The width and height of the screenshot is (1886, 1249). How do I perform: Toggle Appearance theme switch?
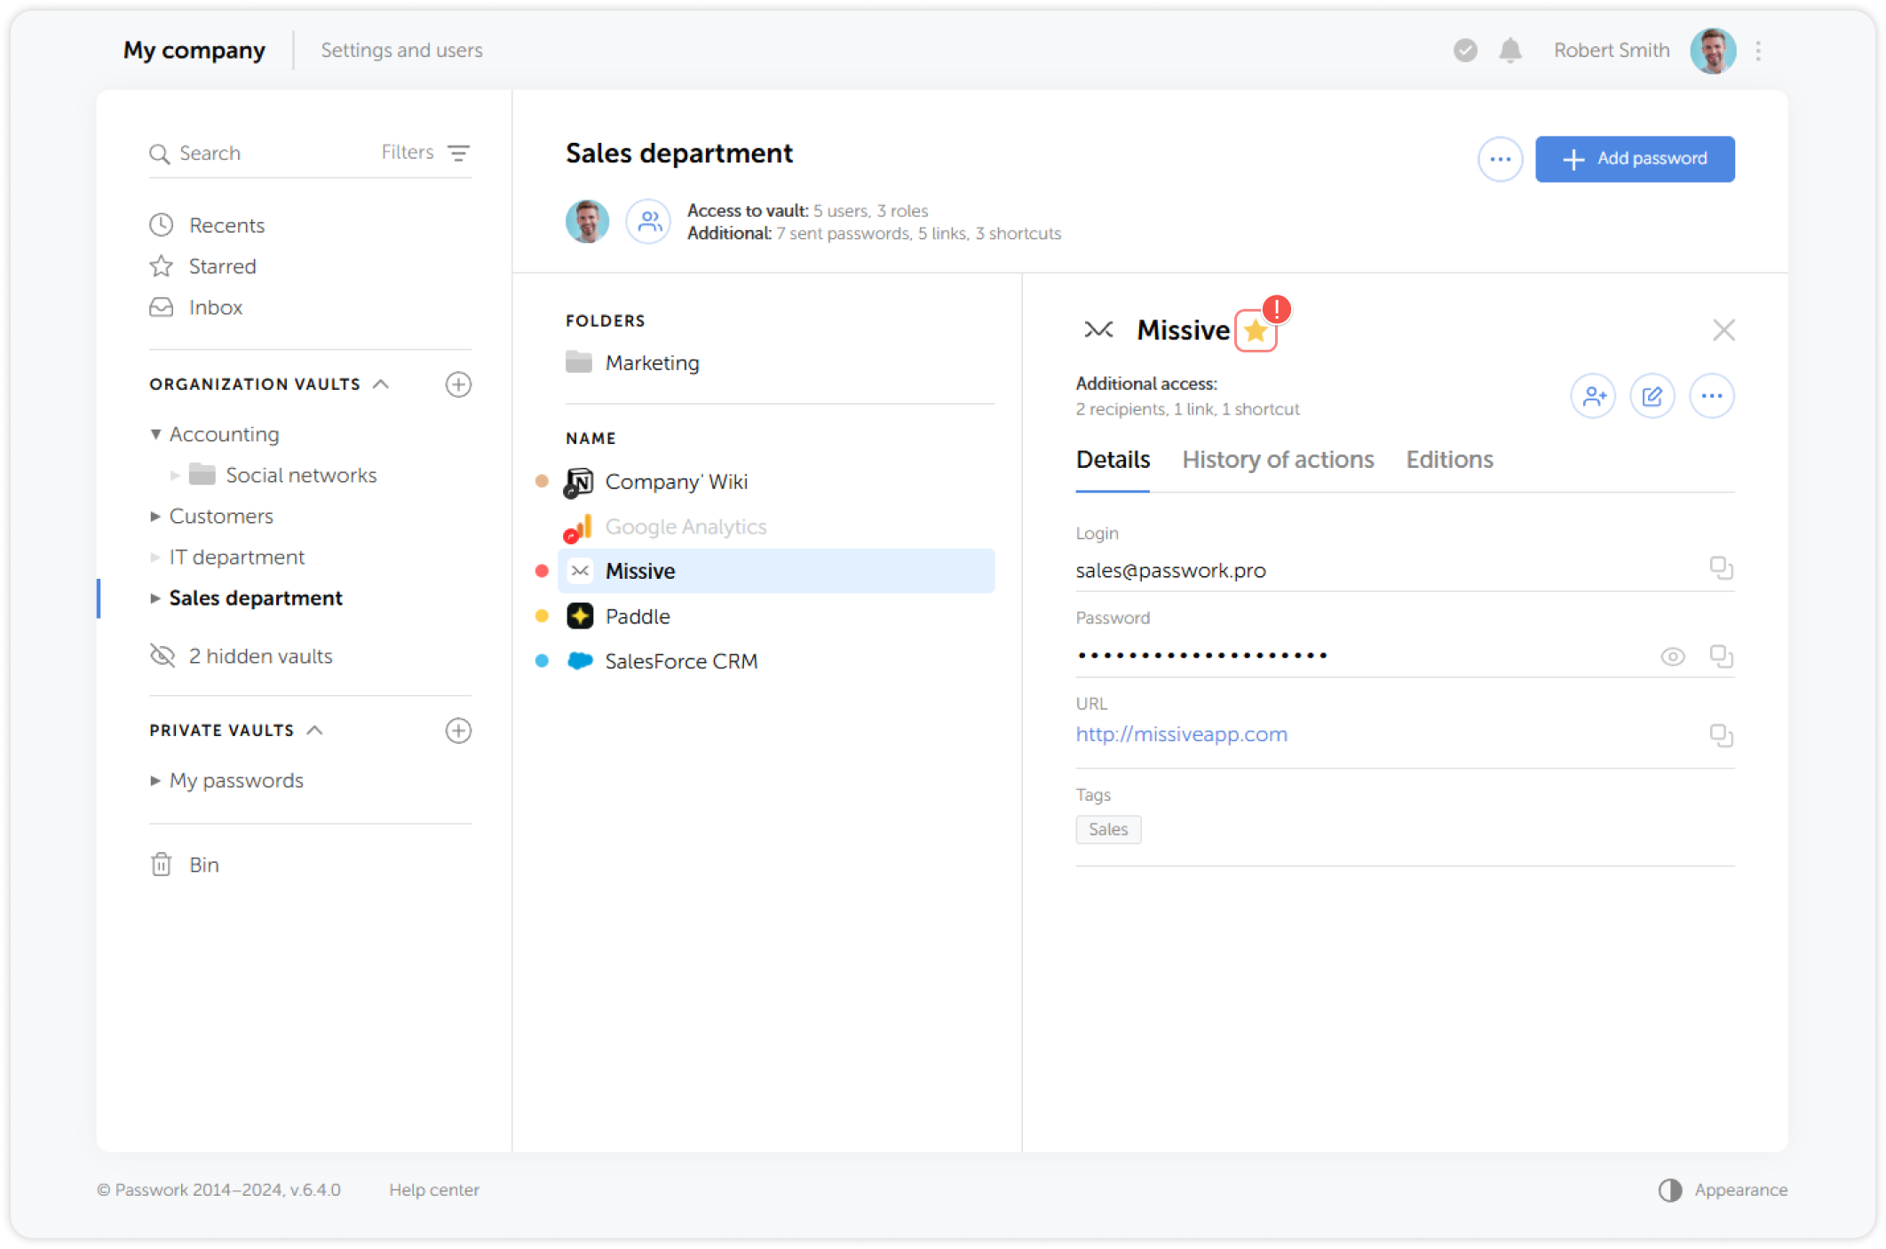click(1670, 1190)
